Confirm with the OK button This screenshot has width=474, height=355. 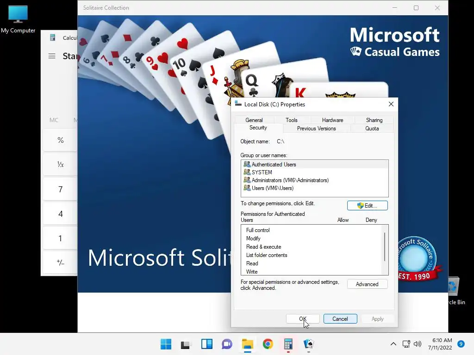pos(303,319)
